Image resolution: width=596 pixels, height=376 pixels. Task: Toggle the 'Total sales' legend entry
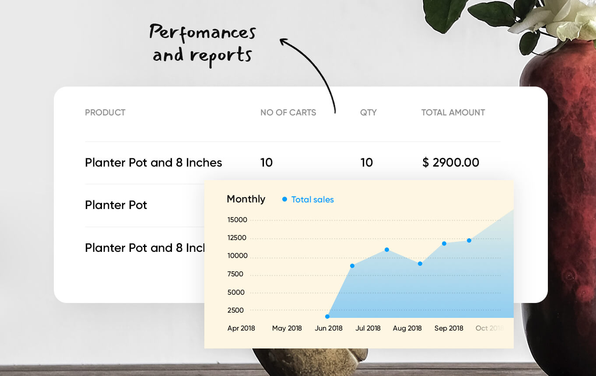click(x=308, y=199)
